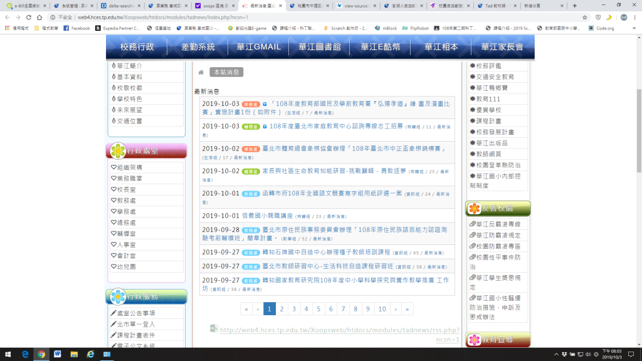Click the flower icon beside 友善校園
This screenshot has width=642, height=361.
[x=473, y=208]
